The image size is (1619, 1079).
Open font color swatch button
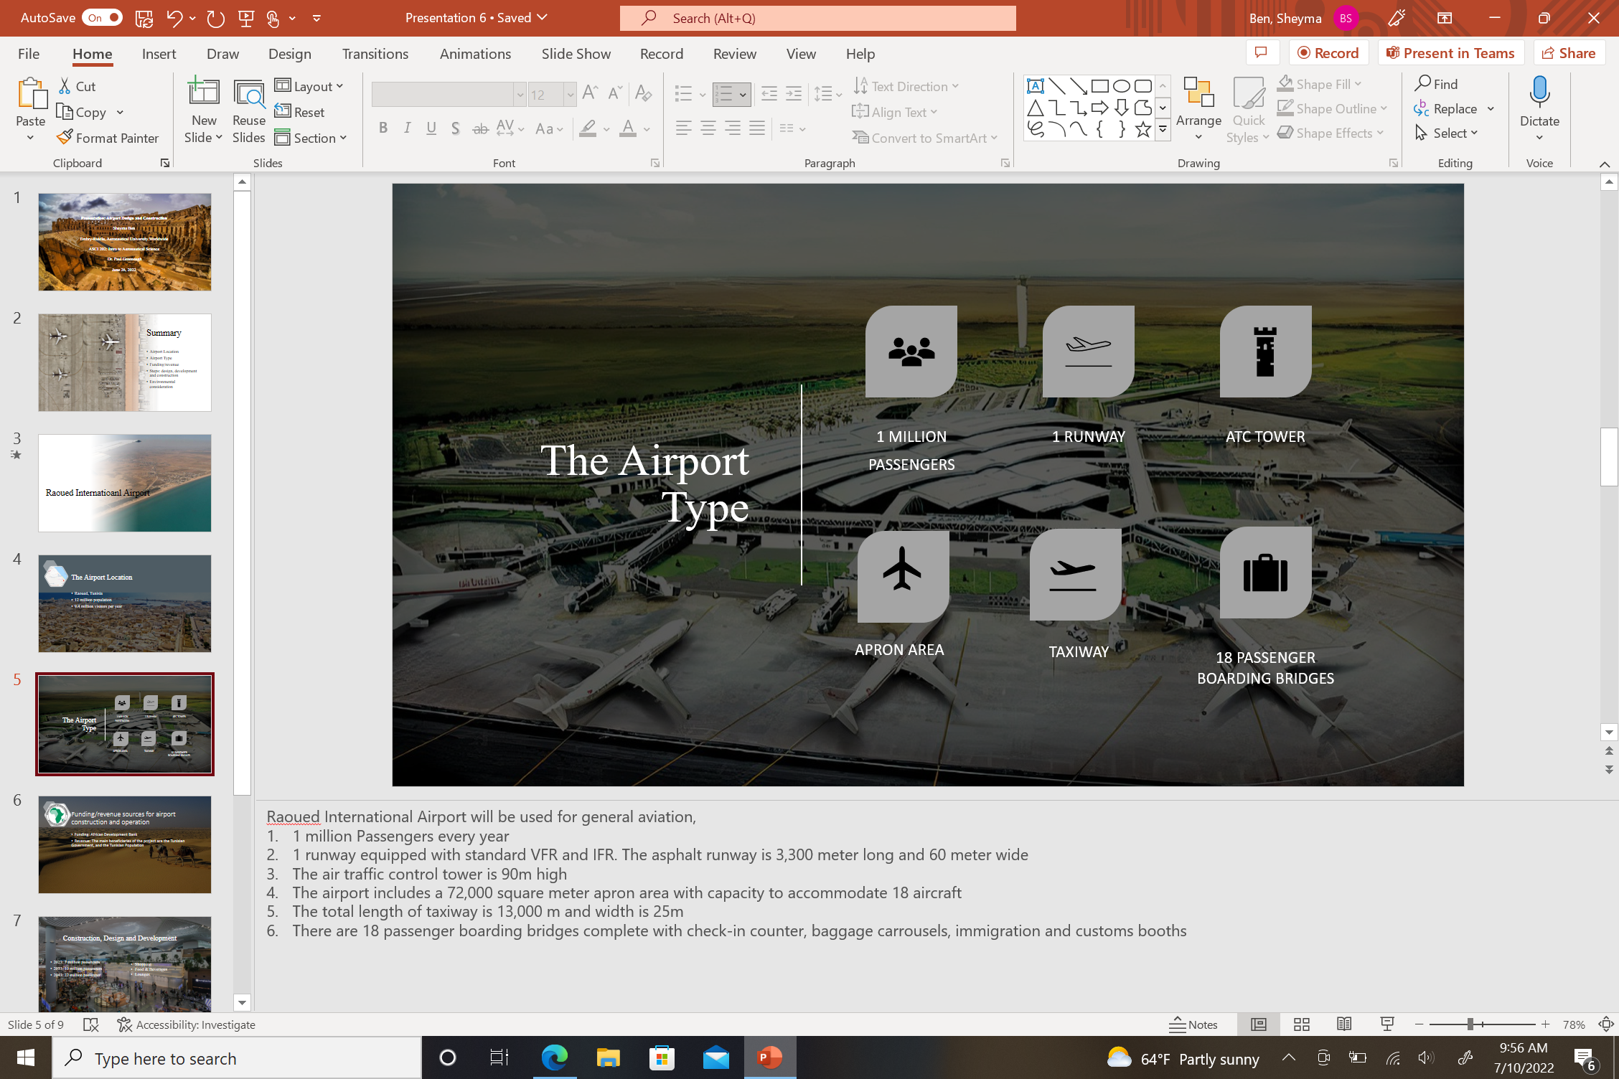click(x=628, y=128)
